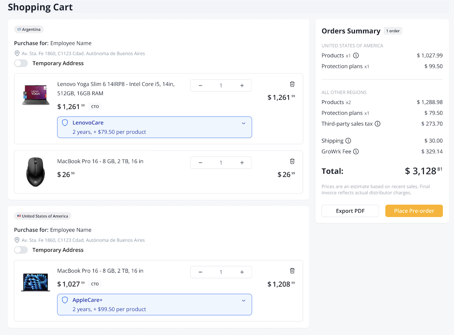
Task: Click the 'ALL OTHER REGIONS' heading
Action: [344, 92]
